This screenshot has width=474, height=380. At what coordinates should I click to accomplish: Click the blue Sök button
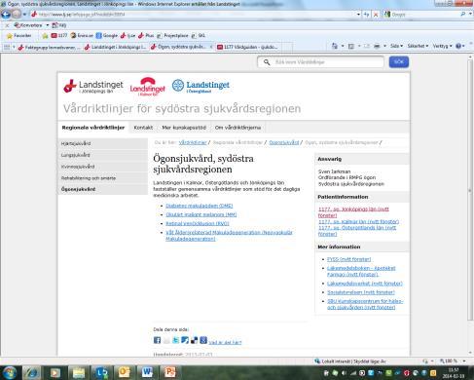coord(399,61)
